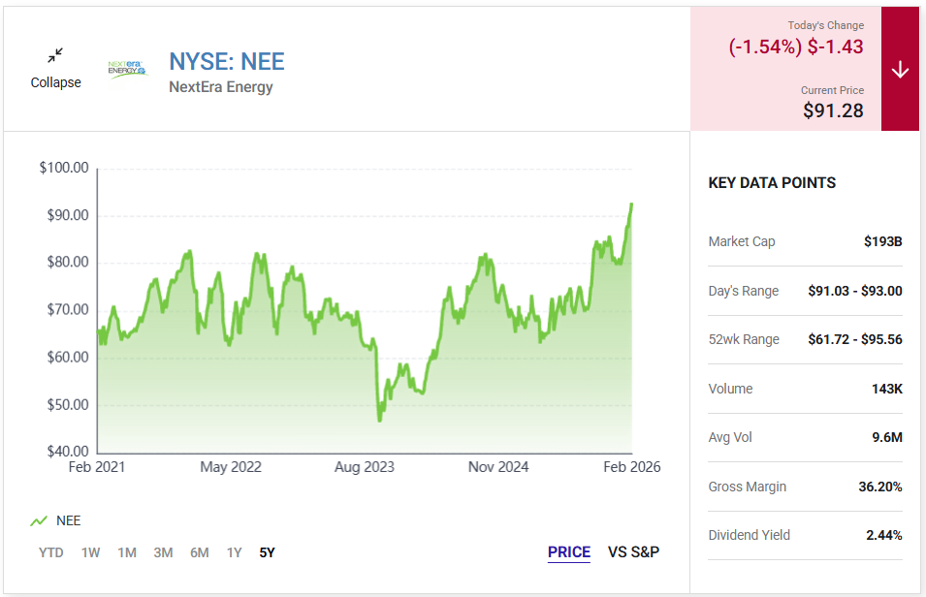Screen dimensions: 926x597
Task: Open the NYSE: NEE ticker link
Action: (x=227, y=62)
